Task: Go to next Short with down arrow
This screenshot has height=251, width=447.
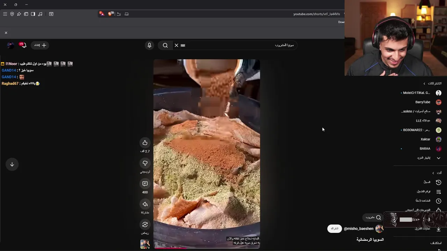Action: (x=12, y=164)
